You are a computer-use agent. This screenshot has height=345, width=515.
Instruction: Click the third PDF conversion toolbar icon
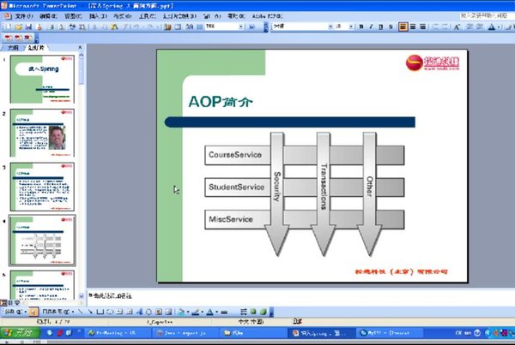coord(28,38)
